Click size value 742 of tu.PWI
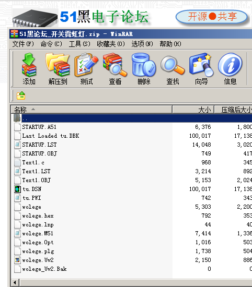 pyautogui.click(x=207, y=198)
